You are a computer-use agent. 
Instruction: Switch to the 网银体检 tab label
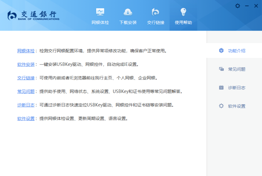pyautogui.click(x=100, y=22)
